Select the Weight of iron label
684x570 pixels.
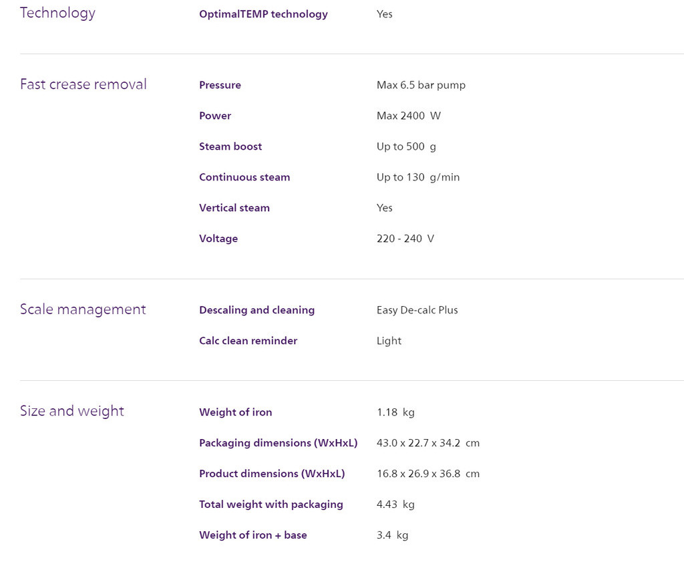tap(236, 412)
